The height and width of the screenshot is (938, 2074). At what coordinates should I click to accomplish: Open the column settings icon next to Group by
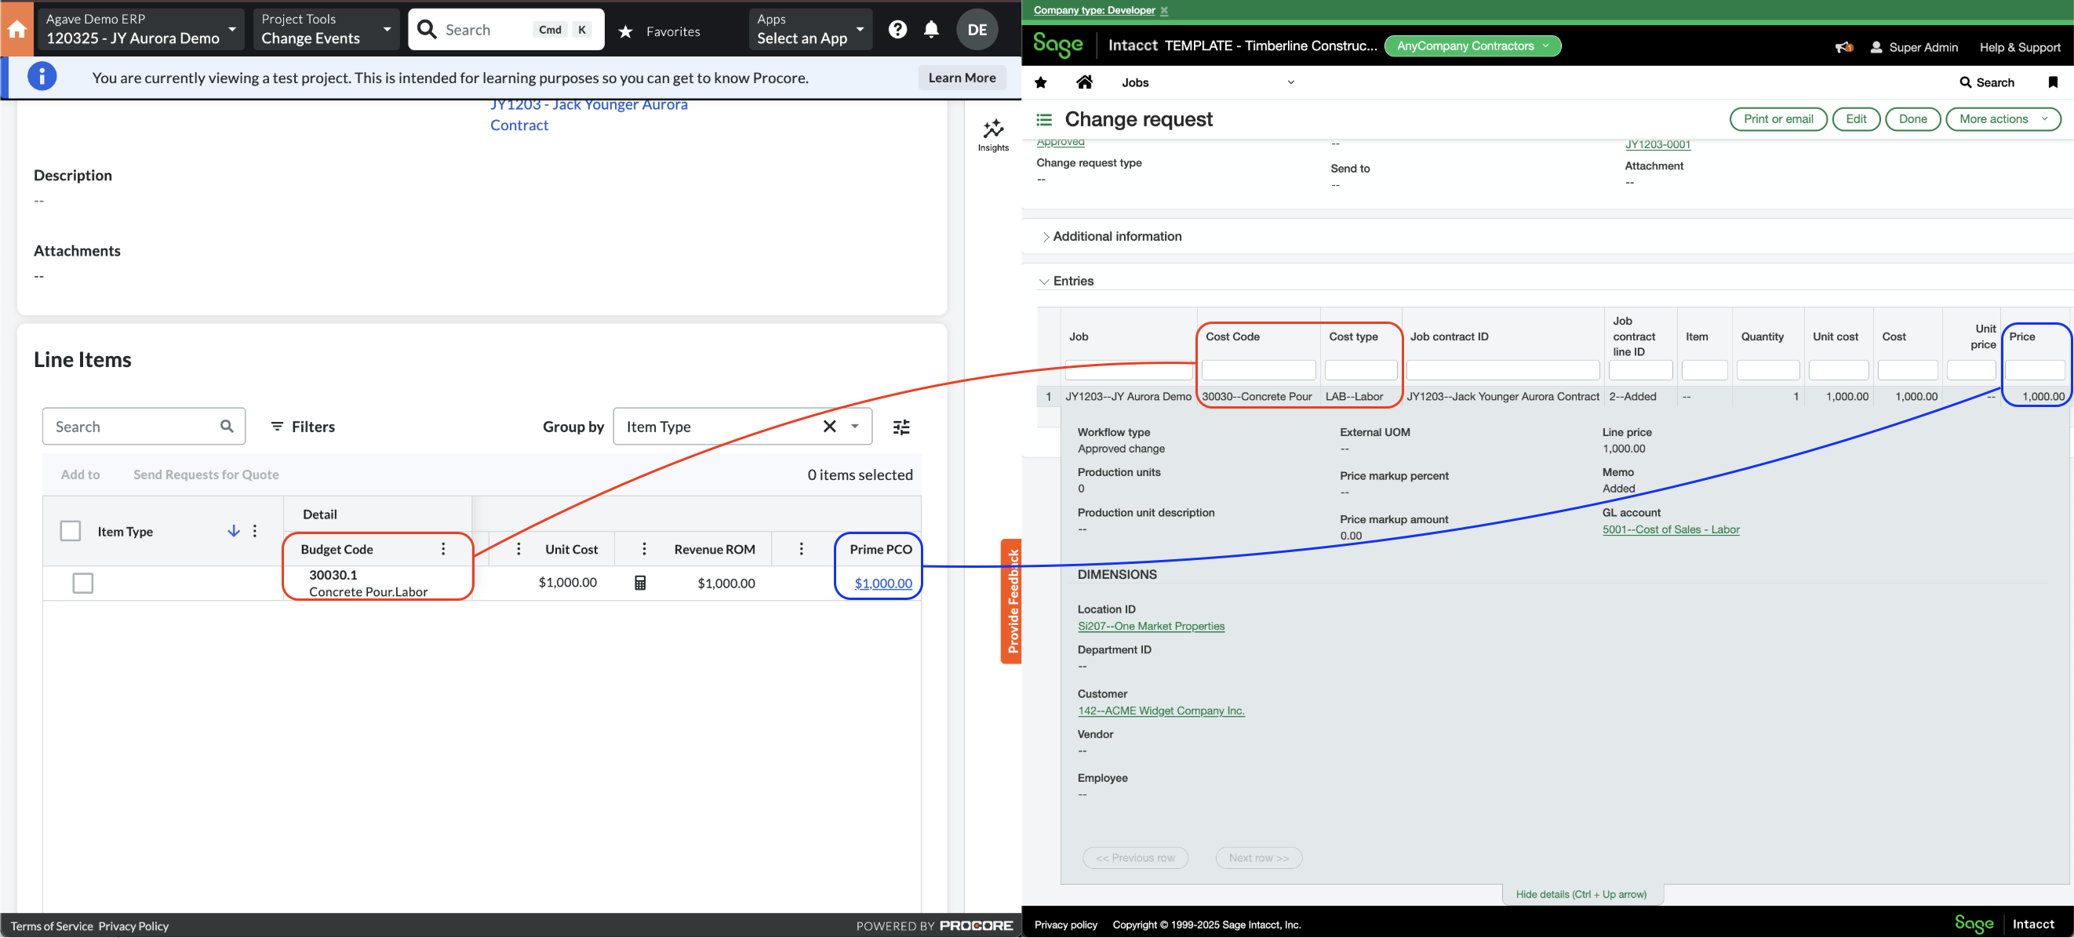[901, 426]
